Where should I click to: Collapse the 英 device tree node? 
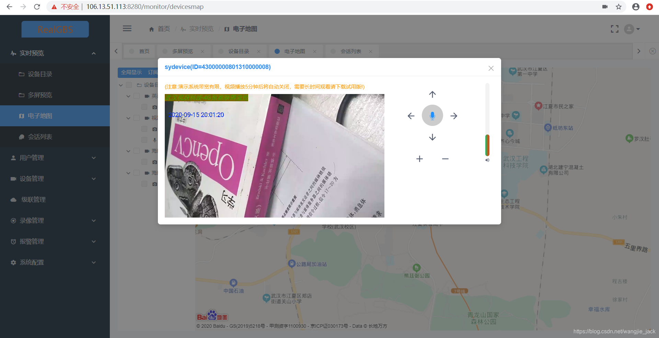(x=128, y=96)
